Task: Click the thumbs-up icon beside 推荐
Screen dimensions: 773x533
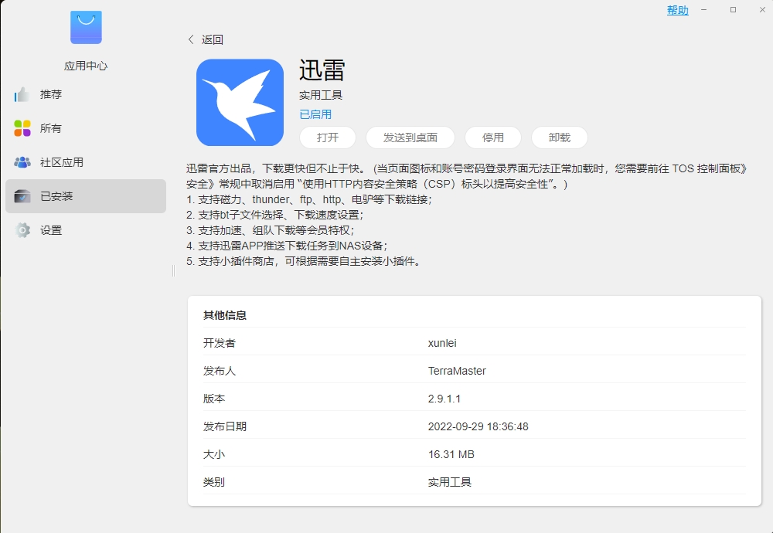Action: point(22,94)
